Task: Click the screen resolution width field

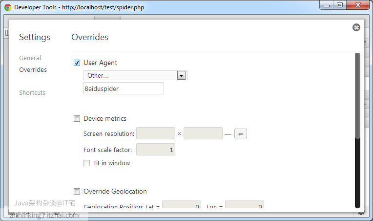Action: point(155,133)
